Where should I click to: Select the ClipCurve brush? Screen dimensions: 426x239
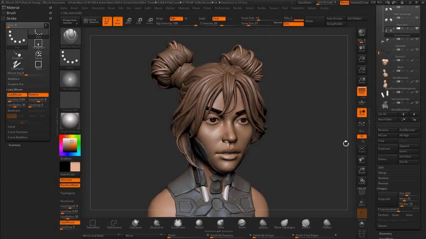tap(135, 224)
